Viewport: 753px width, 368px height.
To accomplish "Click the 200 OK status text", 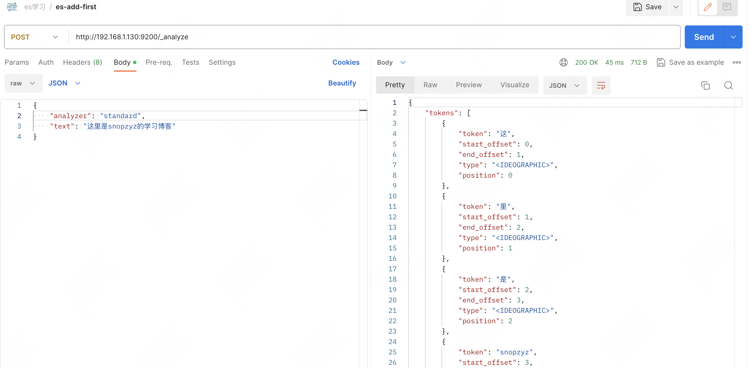I will click(x=586, y=62).
